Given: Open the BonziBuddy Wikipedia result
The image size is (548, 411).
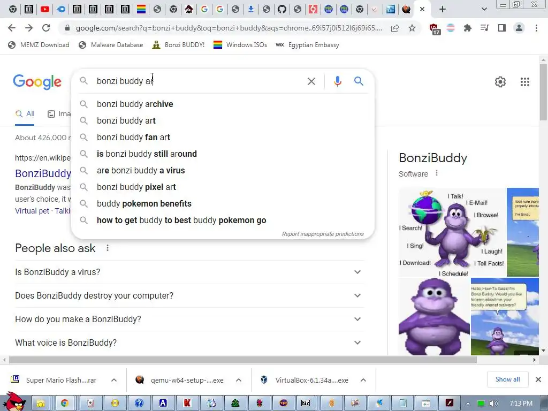Looking at the screenshot, I should tap(43, 173).
